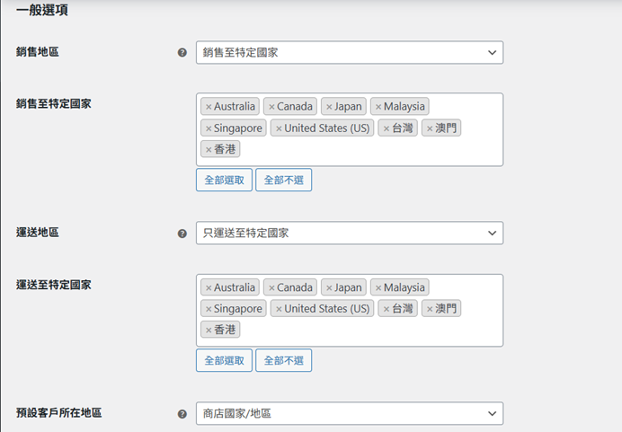Click 全部選取 under 銷售至特定國家
This screenshot has width=622, height=432.
(x=224, y=180)
